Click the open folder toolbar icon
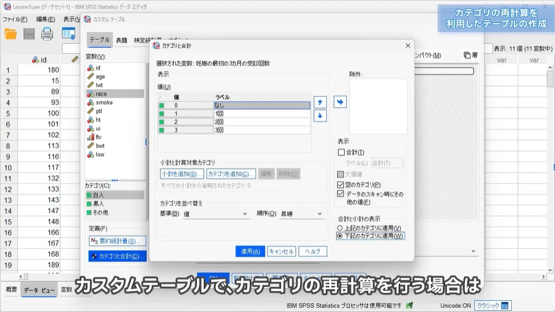This screenshot has width=555, height=312. [11, 34]
